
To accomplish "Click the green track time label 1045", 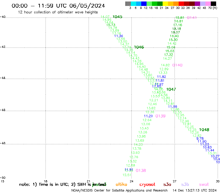I will click(x=117, y=17).
